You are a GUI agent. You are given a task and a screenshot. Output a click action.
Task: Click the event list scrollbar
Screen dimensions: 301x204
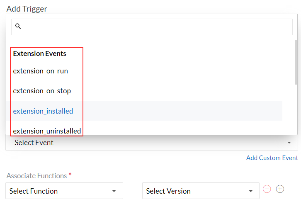pos(296,62)
